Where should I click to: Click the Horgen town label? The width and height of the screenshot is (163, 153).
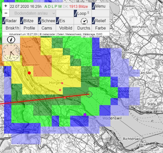tap(56, 83)
